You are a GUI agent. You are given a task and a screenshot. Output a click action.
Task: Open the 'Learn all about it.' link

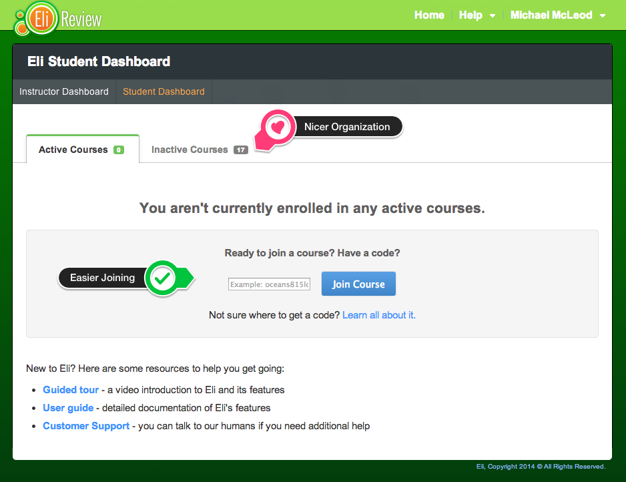379,315
